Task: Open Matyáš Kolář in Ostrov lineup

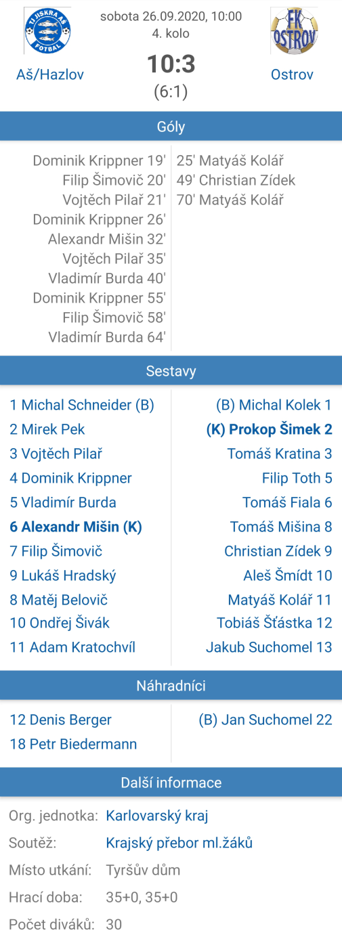Action: tap(280, 600)
